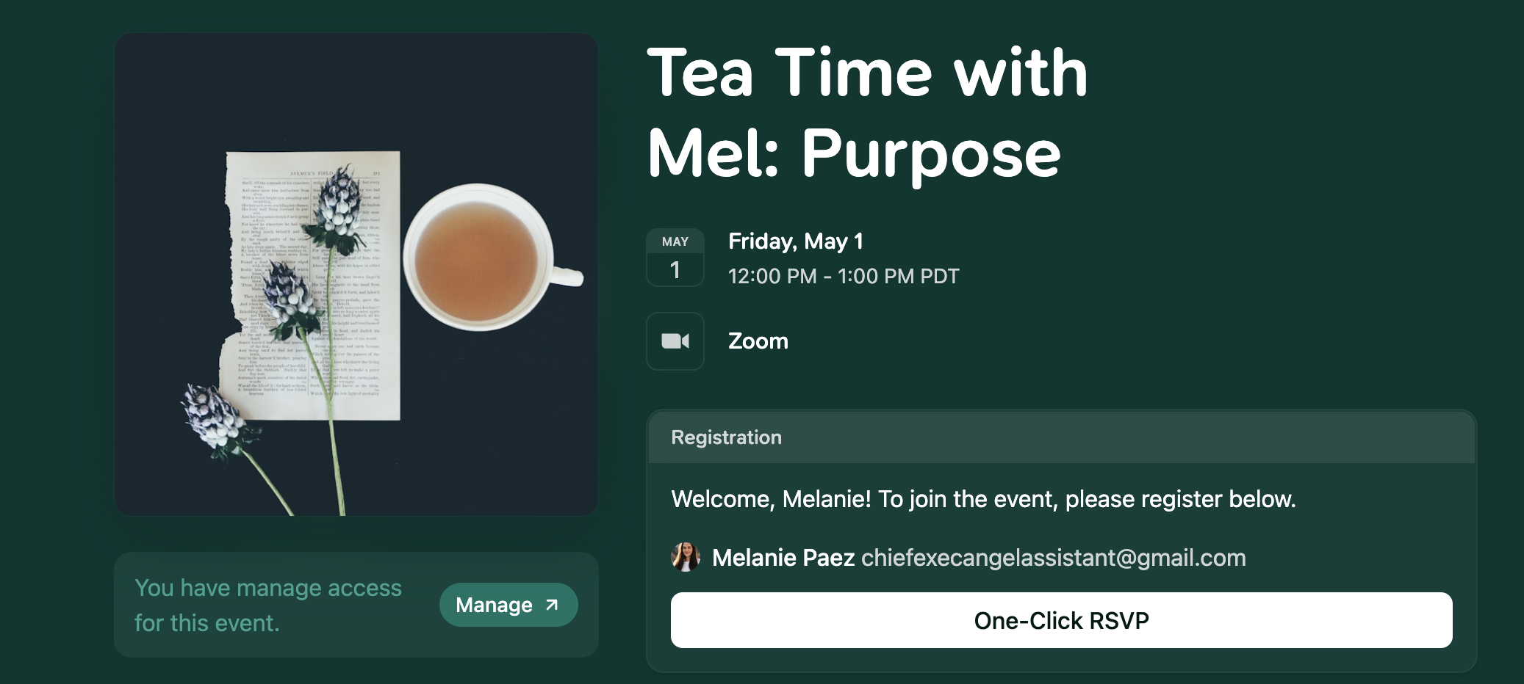The height and width of the screenshot is (684, 1524).
Task: Open the tea cup event cover image
Action: tap(356, 274)
